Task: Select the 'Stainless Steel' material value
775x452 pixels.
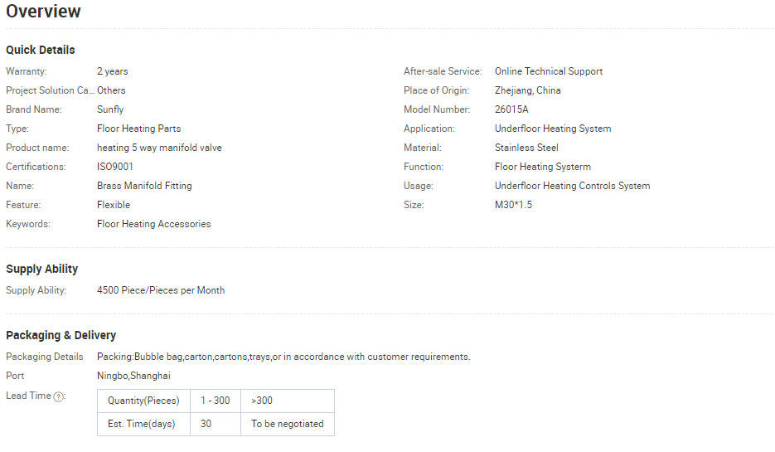Action: point(526,148)
